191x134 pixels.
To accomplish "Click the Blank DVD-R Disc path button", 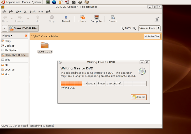I will coord(23,28).
